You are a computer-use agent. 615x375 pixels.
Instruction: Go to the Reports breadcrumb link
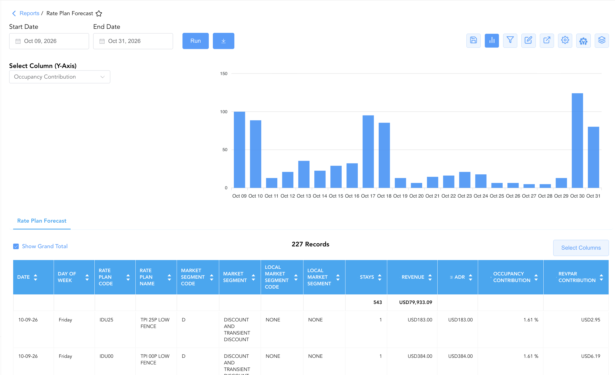(x=29, y=13)
